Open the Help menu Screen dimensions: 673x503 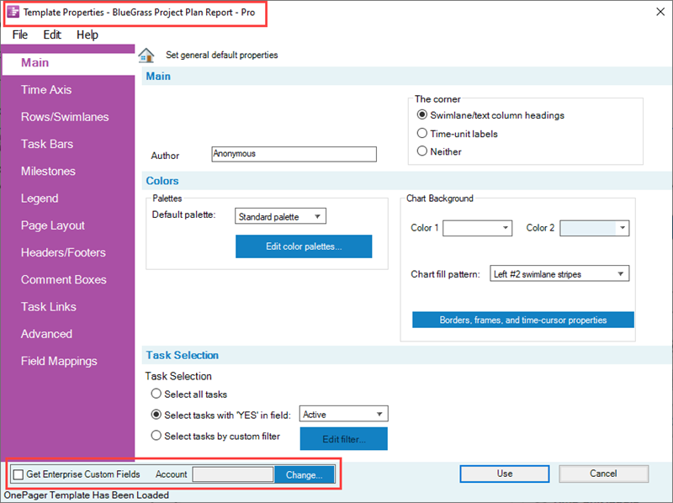87,34
